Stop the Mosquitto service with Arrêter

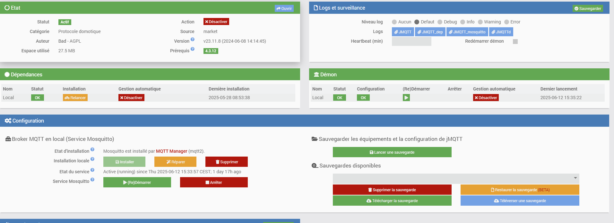click(214, 182)
